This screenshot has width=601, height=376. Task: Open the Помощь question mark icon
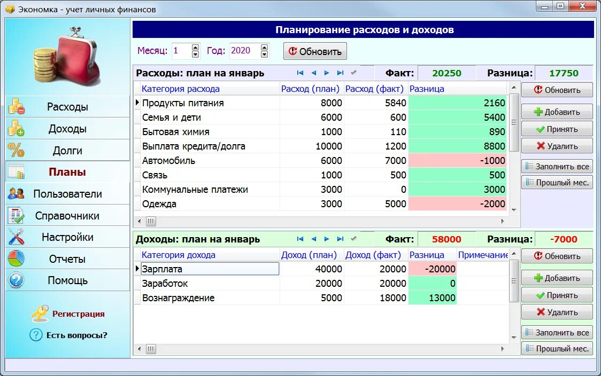point(16,280)
